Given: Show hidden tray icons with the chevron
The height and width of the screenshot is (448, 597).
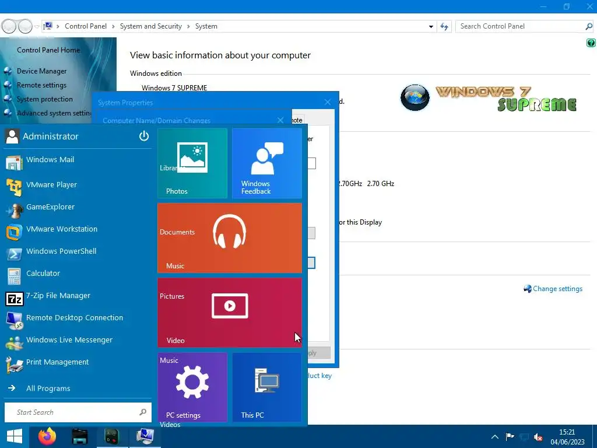Looking at the screenshot, I should [494, 437].
